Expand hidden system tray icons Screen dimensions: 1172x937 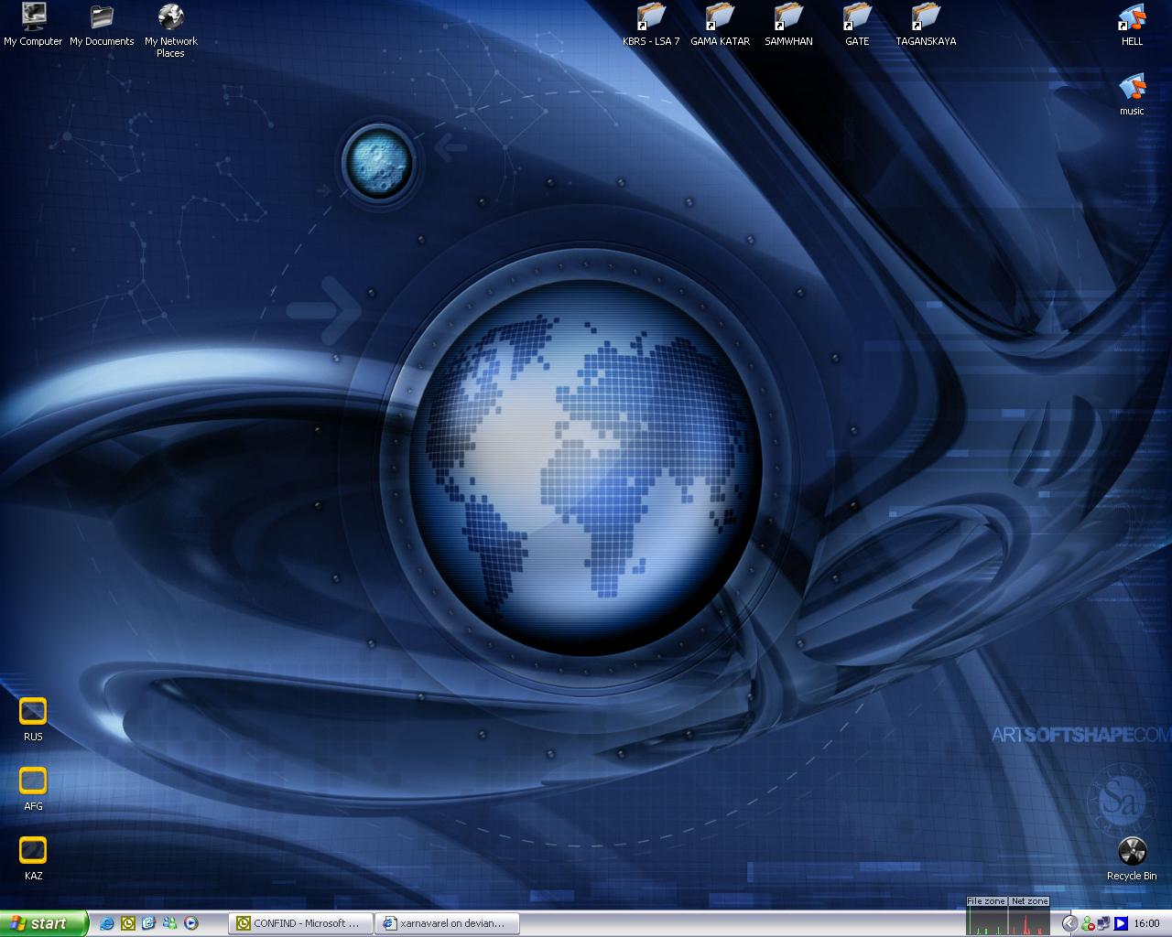(1069, 923)
